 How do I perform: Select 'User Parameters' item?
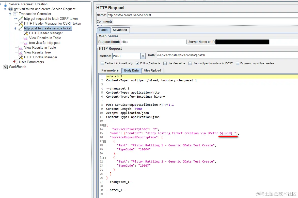click(x=31, y=62)
